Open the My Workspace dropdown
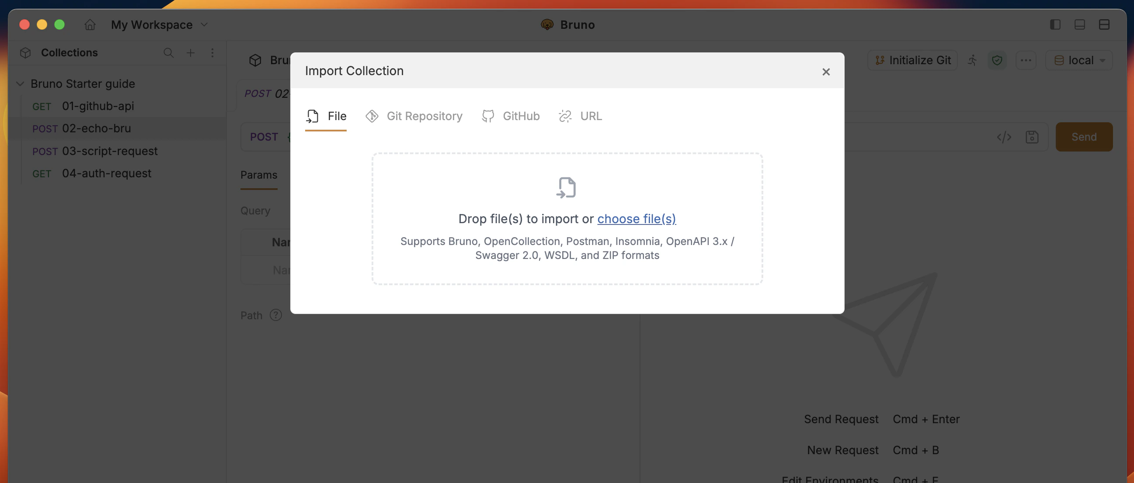The height and width of the screenshot is (483, 1134). click(159, 24)
